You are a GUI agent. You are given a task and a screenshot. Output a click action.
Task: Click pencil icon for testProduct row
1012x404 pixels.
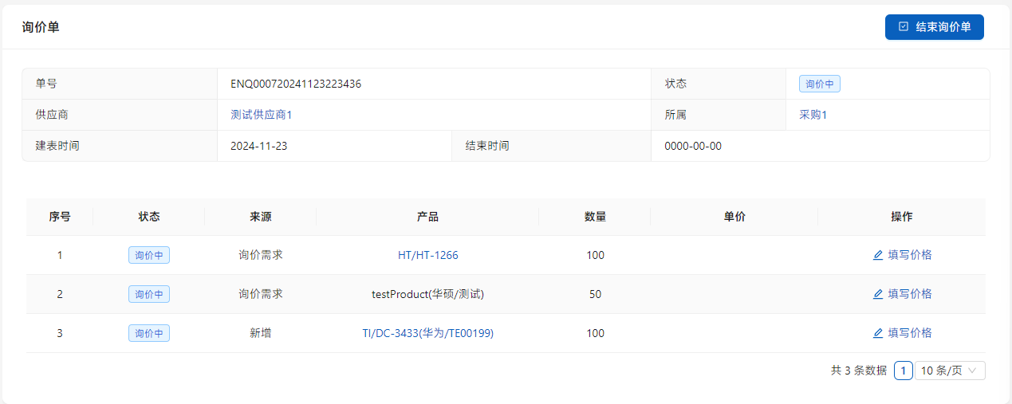tap(878, 294)
